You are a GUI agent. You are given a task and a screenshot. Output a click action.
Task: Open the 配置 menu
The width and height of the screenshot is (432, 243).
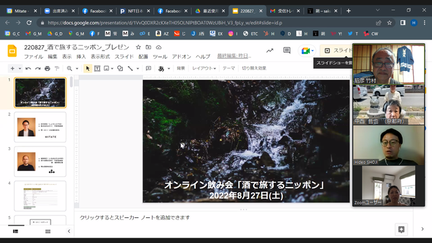143,57
